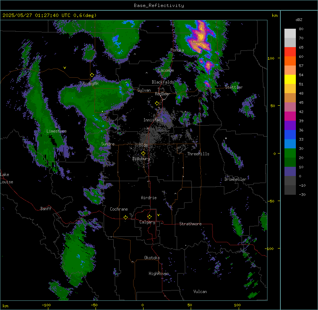Click the Drumheller label

coord(235,179)
